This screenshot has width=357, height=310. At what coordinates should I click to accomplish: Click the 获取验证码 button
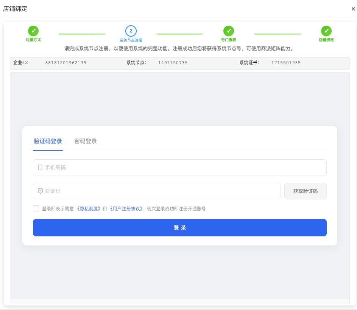305,191
